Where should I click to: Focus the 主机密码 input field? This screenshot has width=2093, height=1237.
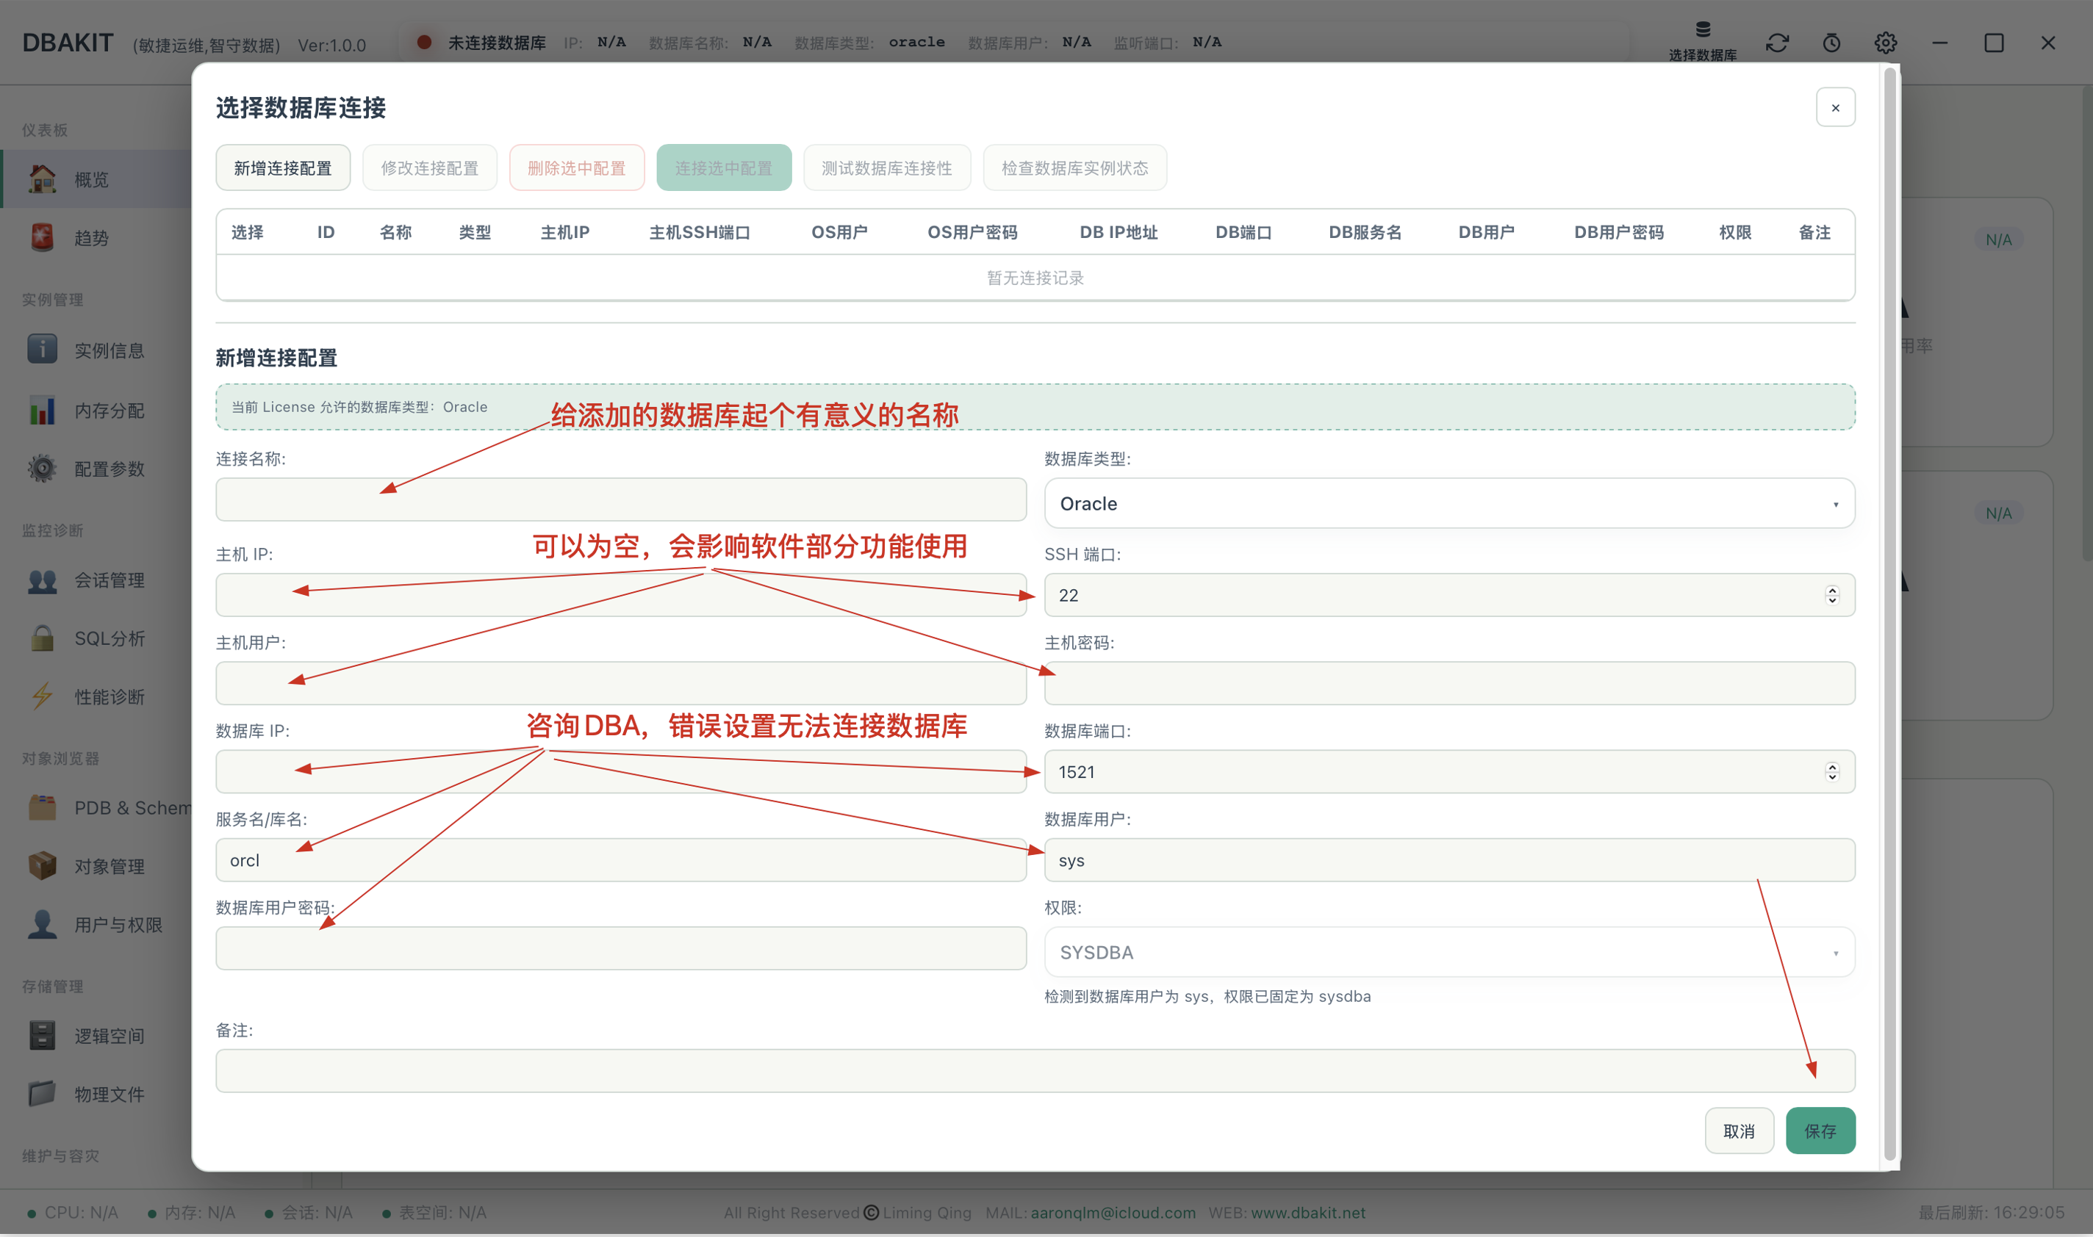1449,684
